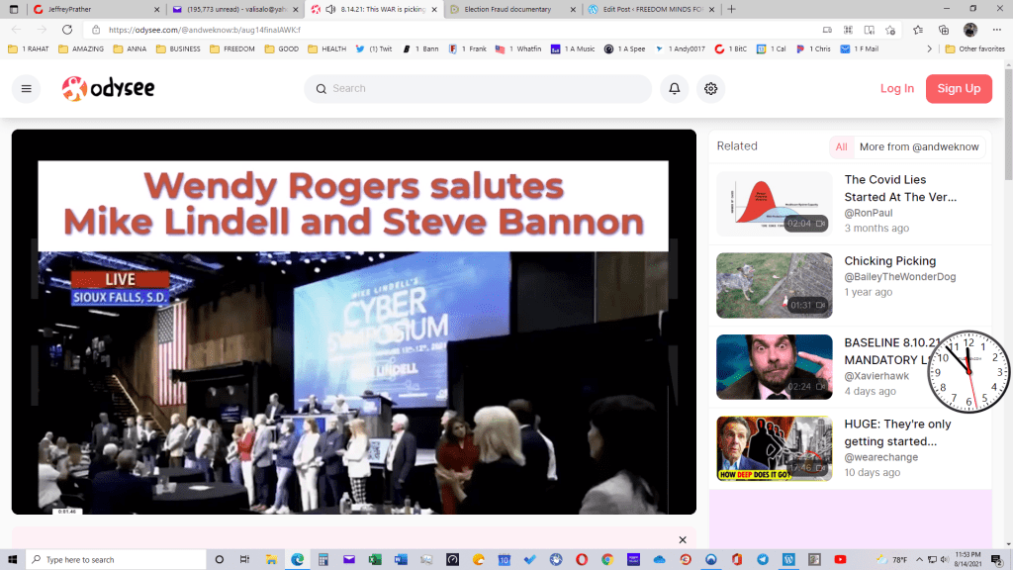This screenshot has height=570, width=1013.
Task: Open the Odysee hamburger menu
Action: 26,89
